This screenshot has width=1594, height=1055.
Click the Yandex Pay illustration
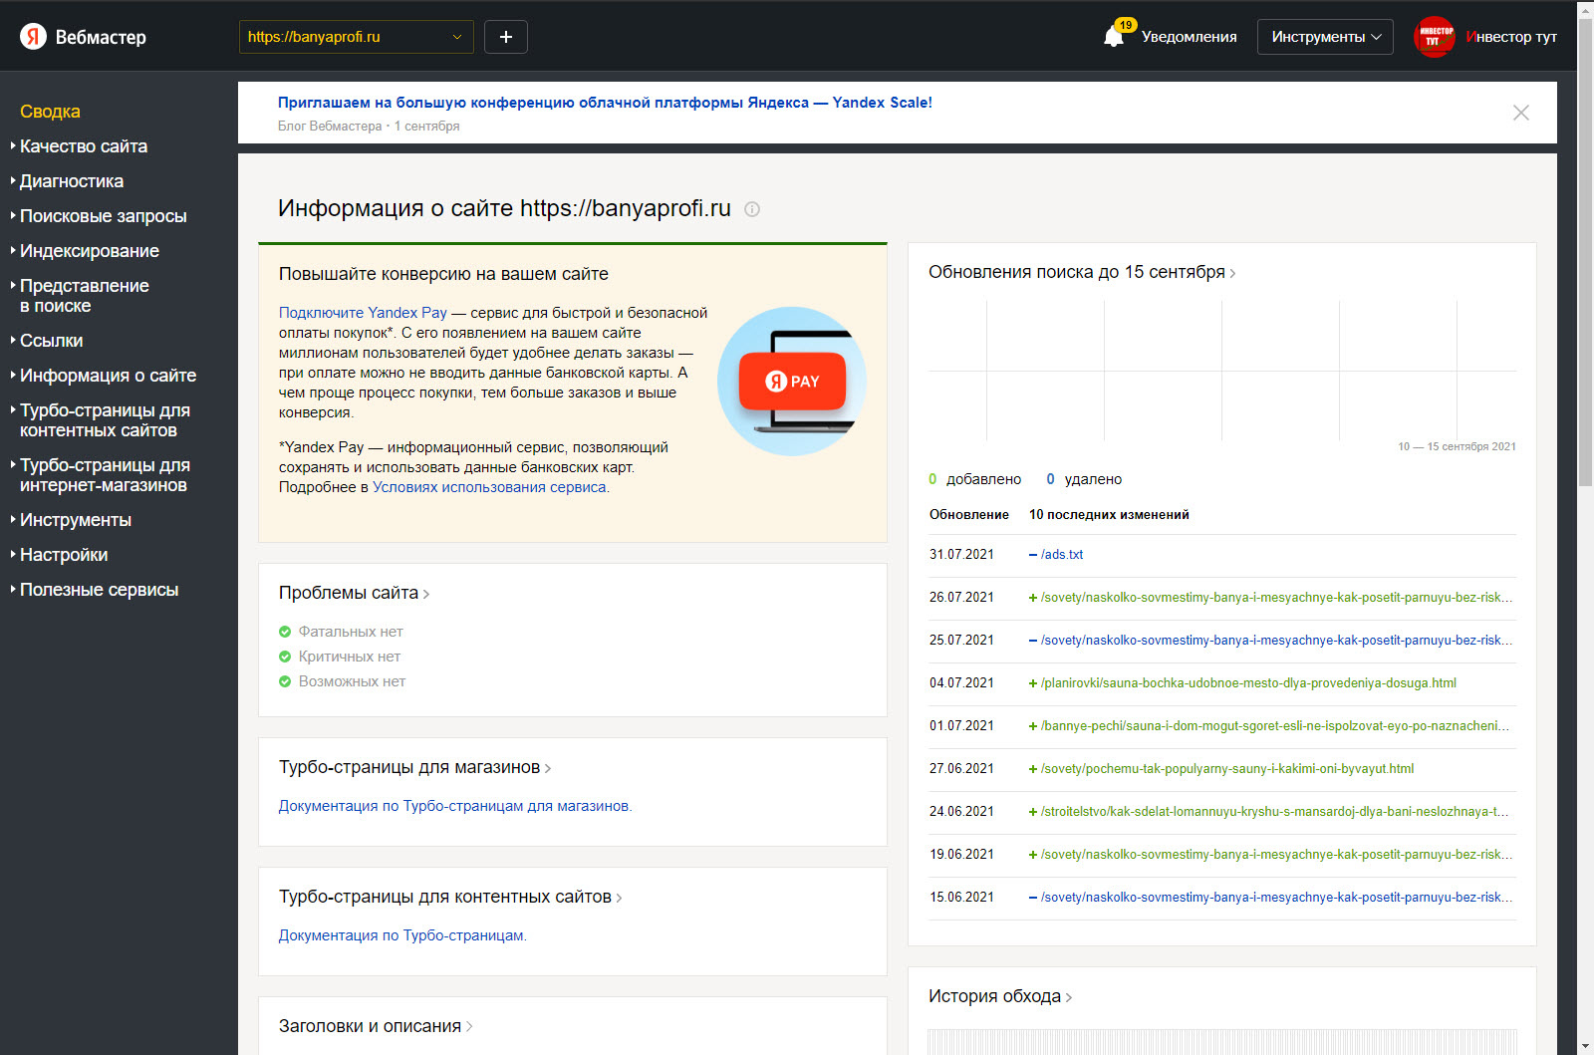(x=792, y=382)
